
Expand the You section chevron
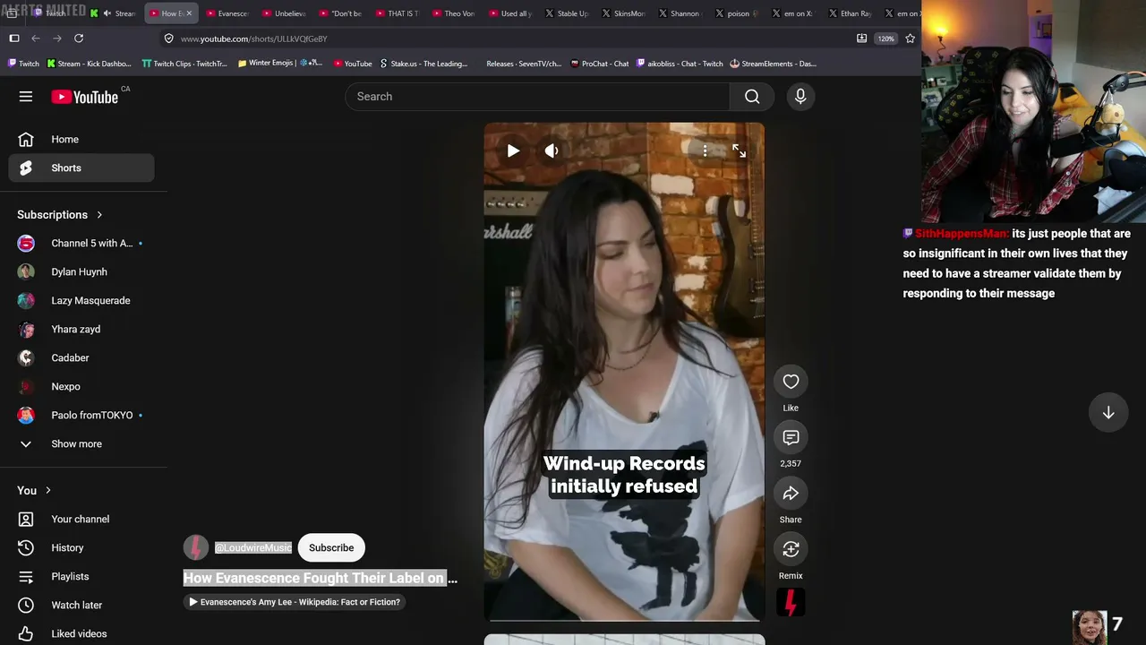pyautogui.click(x=48, y=491)
